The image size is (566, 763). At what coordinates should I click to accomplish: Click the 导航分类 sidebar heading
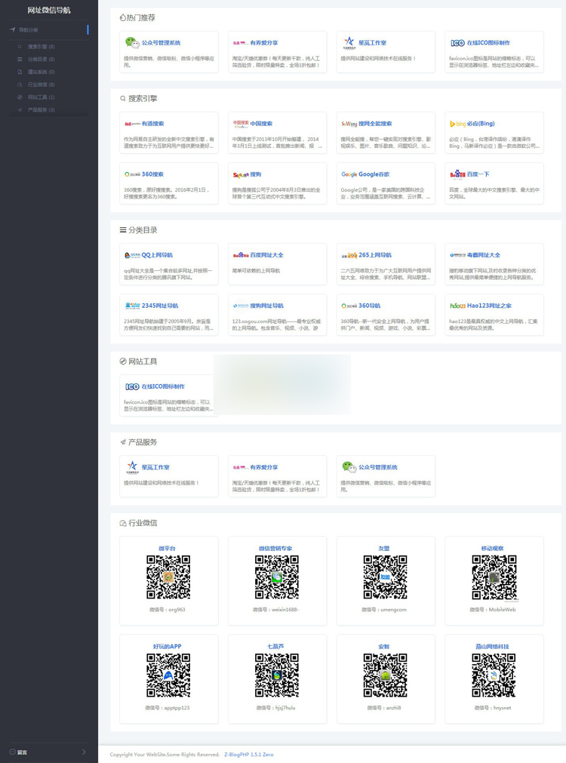tap(28, 30)
